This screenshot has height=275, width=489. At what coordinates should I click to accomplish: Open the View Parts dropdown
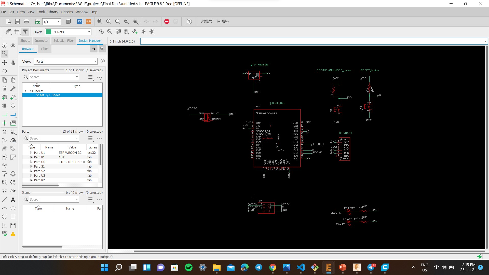tap(66, 61)
